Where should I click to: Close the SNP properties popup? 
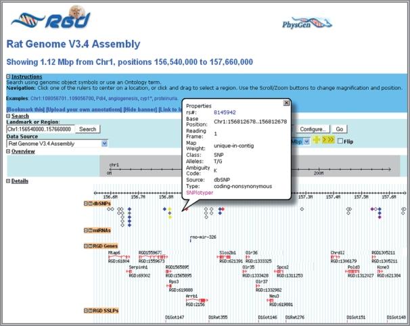tap(286, 102)
